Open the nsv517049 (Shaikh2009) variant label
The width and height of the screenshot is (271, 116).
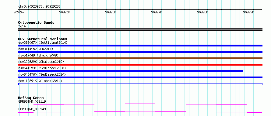click(38, 55)
